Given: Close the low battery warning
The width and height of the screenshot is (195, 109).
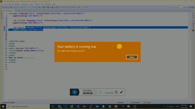Looking at the screenshot, I should (132, 57).
